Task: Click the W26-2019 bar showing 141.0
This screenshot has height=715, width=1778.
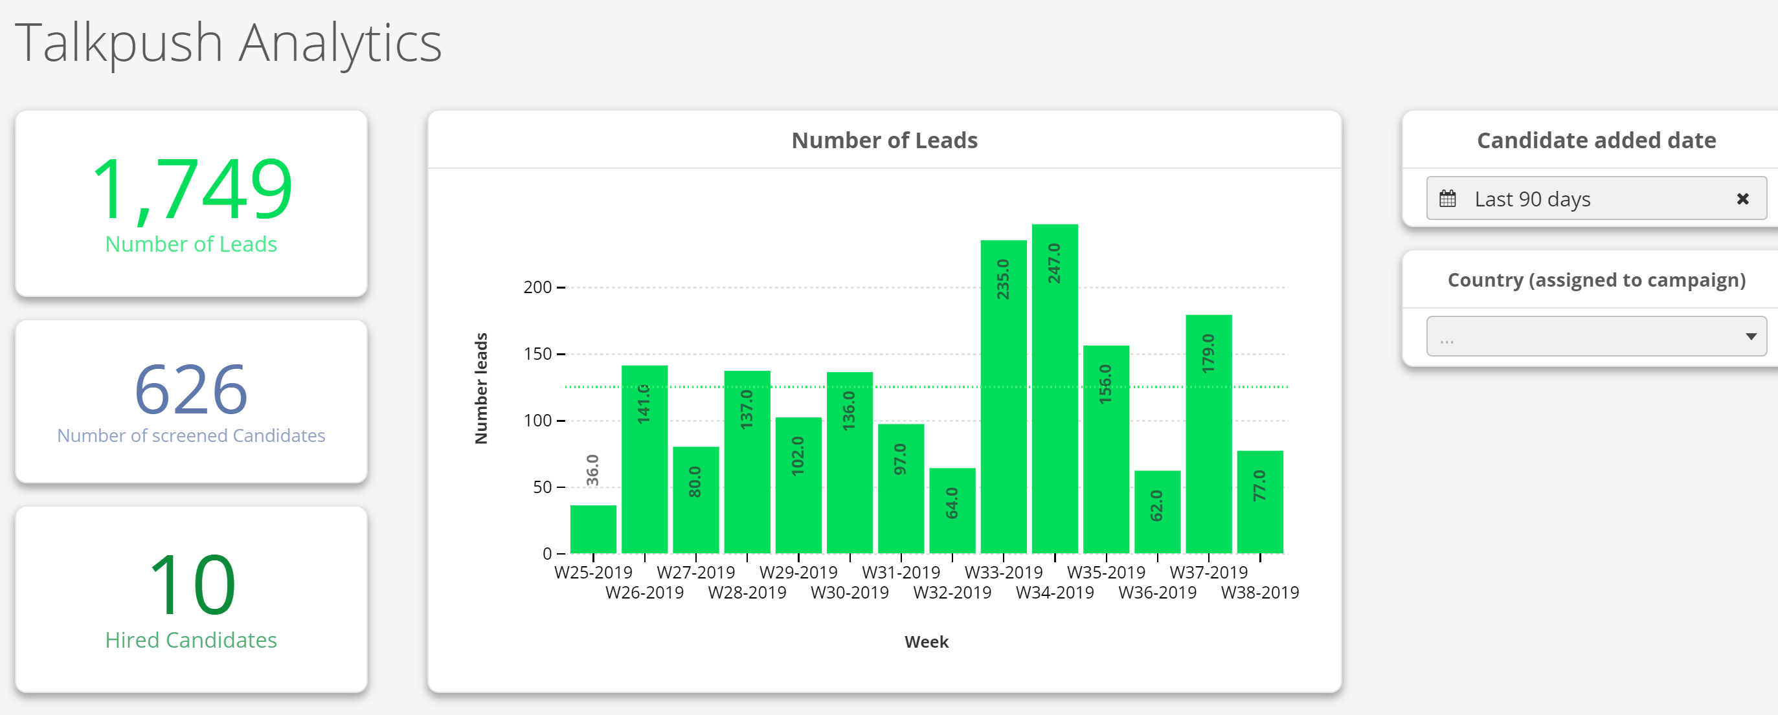Action: tap(644, 459)
